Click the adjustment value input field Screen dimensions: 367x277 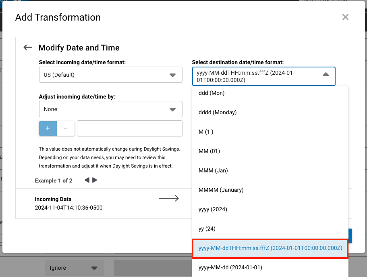(x=129, y=128)
